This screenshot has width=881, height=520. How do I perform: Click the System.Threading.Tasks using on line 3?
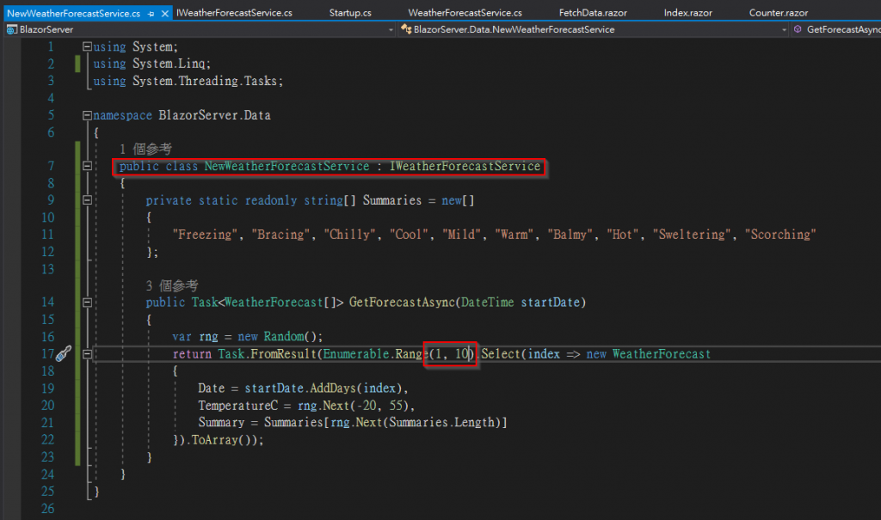(205, 81)
